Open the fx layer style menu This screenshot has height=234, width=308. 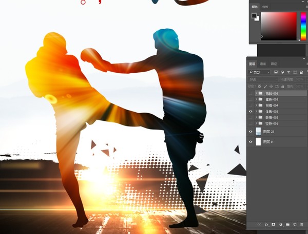266,224
